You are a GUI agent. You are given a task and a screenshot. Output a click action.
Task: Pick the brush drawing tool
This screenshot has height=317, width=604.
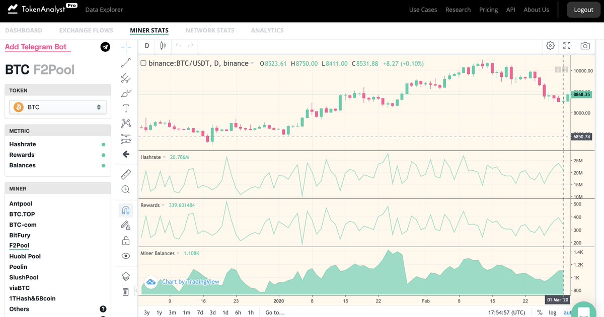126,93
